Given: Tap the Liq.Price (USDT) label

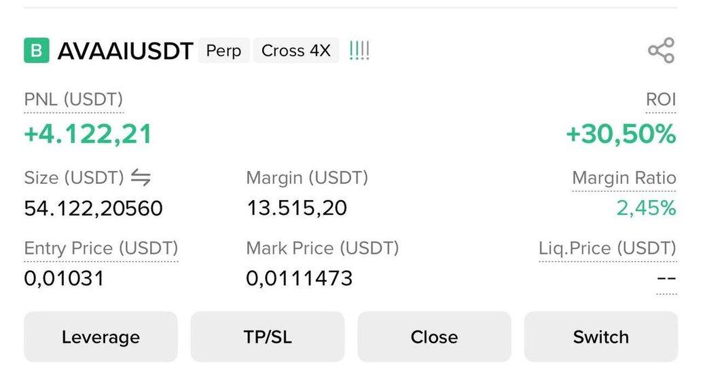Looking at the screenshot, I should [x=607, y=248].
